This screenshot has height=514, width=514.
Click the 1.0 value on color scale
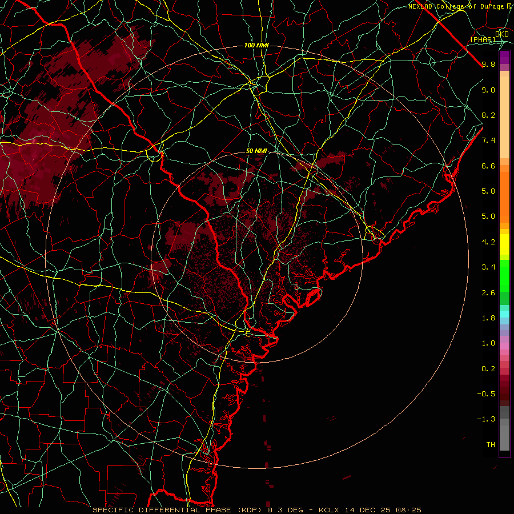pos(488,343)
